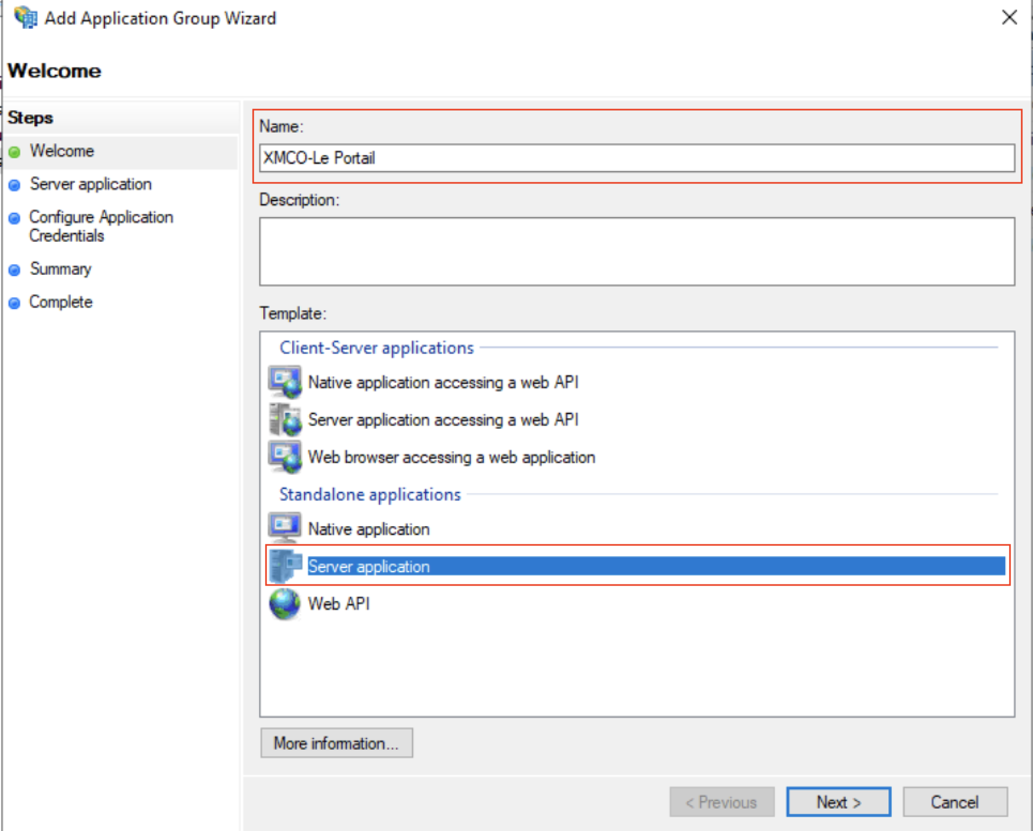Select the Complete step in the Steps list
1033x831 pixels.
point(60,302)
